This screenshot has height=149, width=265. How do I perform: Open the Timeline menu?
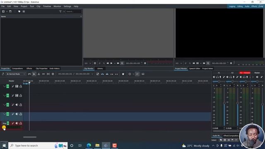[47, 6]
